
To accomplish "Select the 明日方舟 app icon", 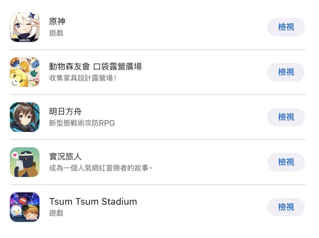I will coord(25,117).
